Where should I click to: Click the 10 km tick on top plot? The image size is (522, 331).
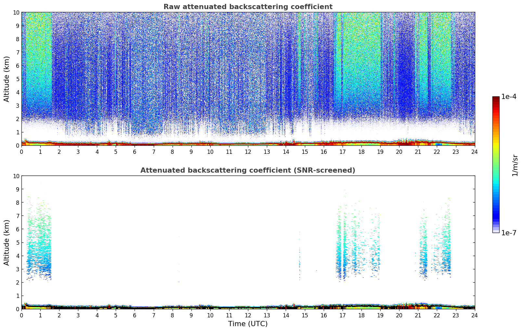pyautogui.click(x=16, y=12)
